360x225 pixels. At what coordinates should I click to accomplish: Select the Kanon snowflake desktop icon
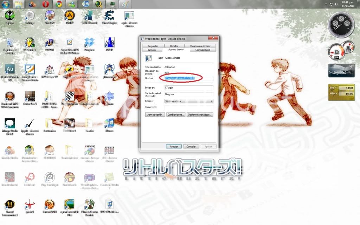(x=110, y=98)
